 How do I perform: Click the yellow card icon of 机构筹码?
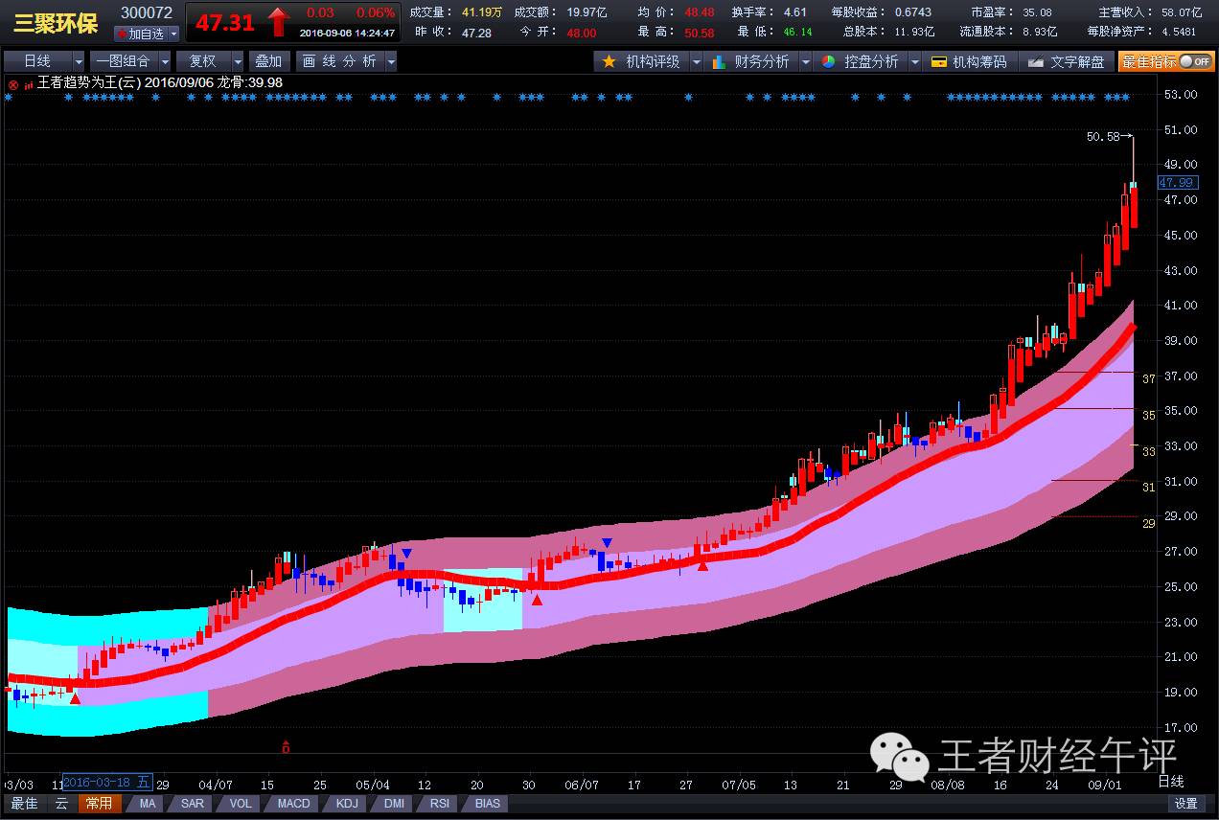click(x=937, y=61)
